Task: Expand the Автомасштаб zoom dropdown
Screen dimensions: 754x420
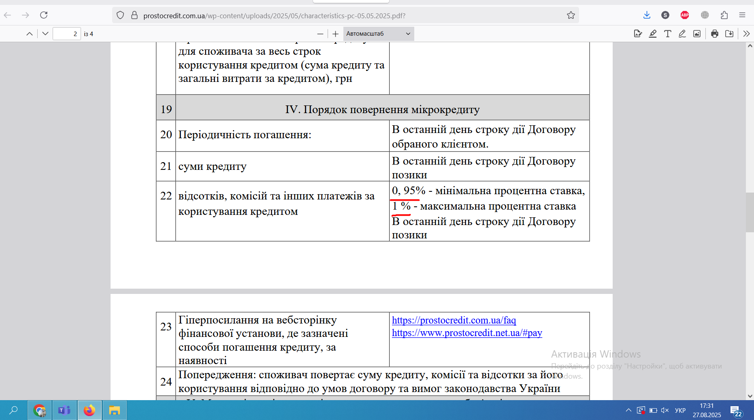Action: (x=379, y=34)
